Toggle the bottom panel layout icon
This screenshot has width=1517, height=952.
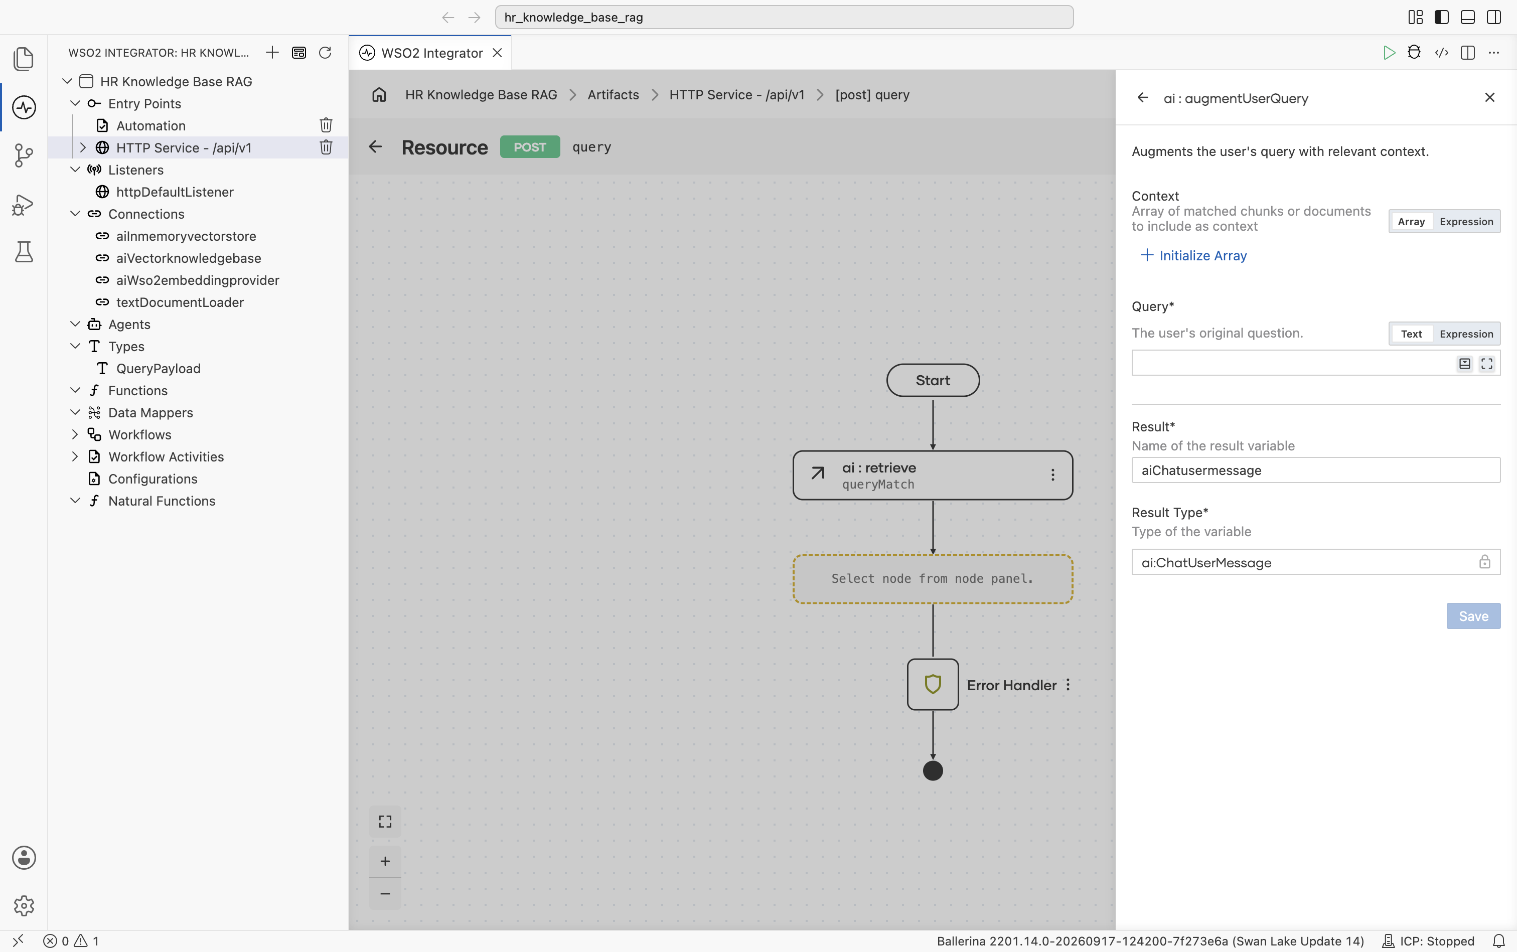pyautogui.click(x=1468, y=17)
